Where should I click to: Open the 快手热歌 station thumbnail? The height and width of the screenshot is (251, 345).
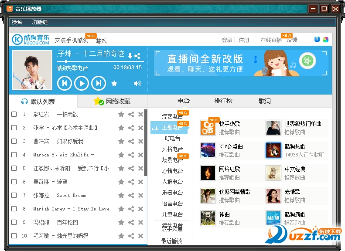pos(208,128)
